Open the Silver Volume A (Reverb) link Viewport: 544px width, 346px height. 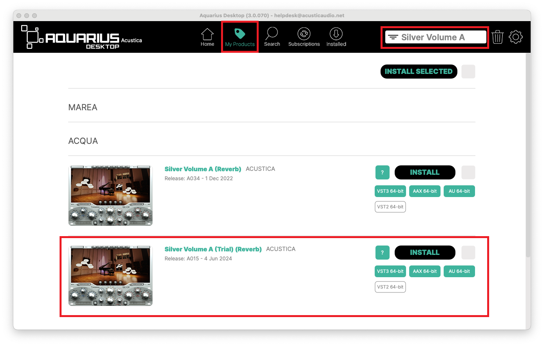click(x=203, y=169)
